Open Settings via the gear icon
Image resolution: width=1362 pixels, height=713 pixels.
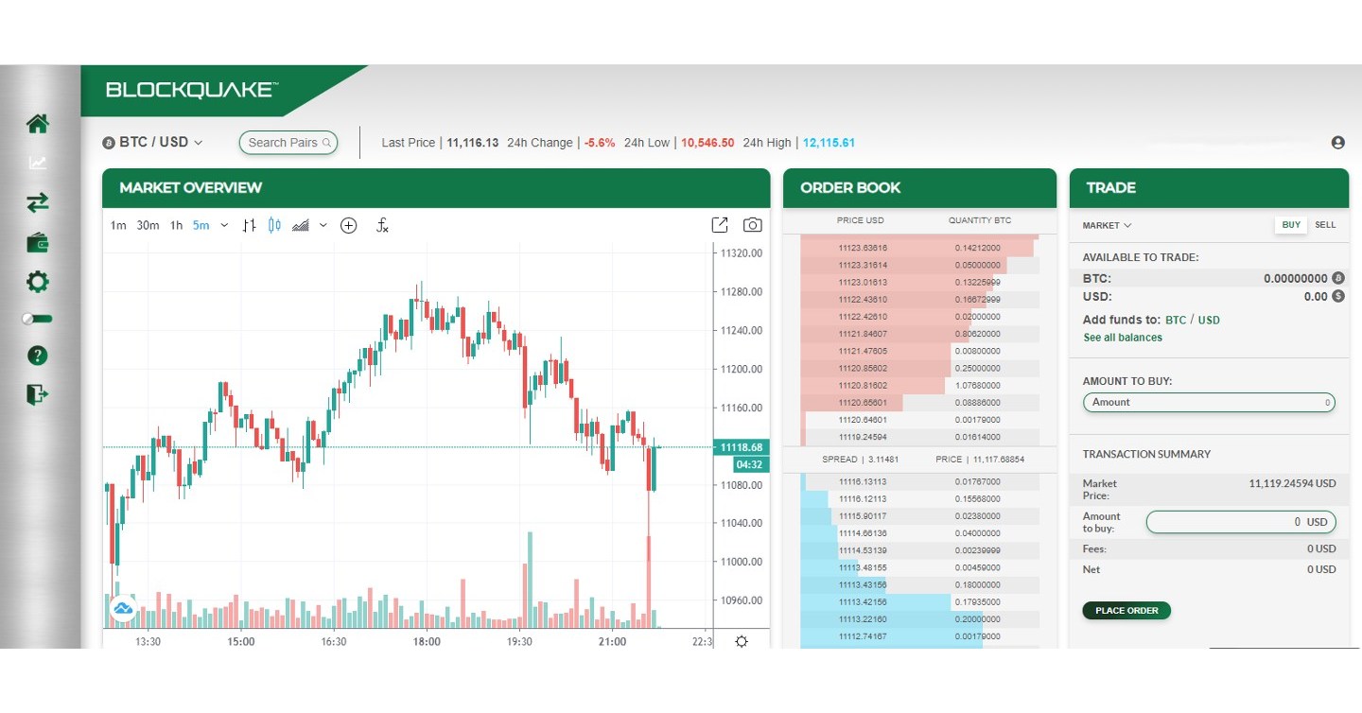(36, 281)
